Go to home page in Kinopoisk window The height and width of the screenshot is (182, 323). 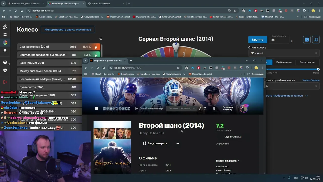(104, 68)
